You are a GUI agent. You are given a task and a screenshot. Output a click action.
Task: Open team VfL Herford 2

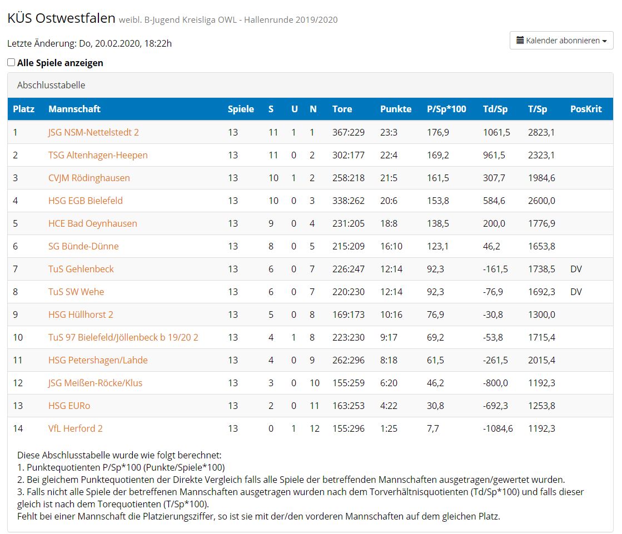(x=76, y=428)
